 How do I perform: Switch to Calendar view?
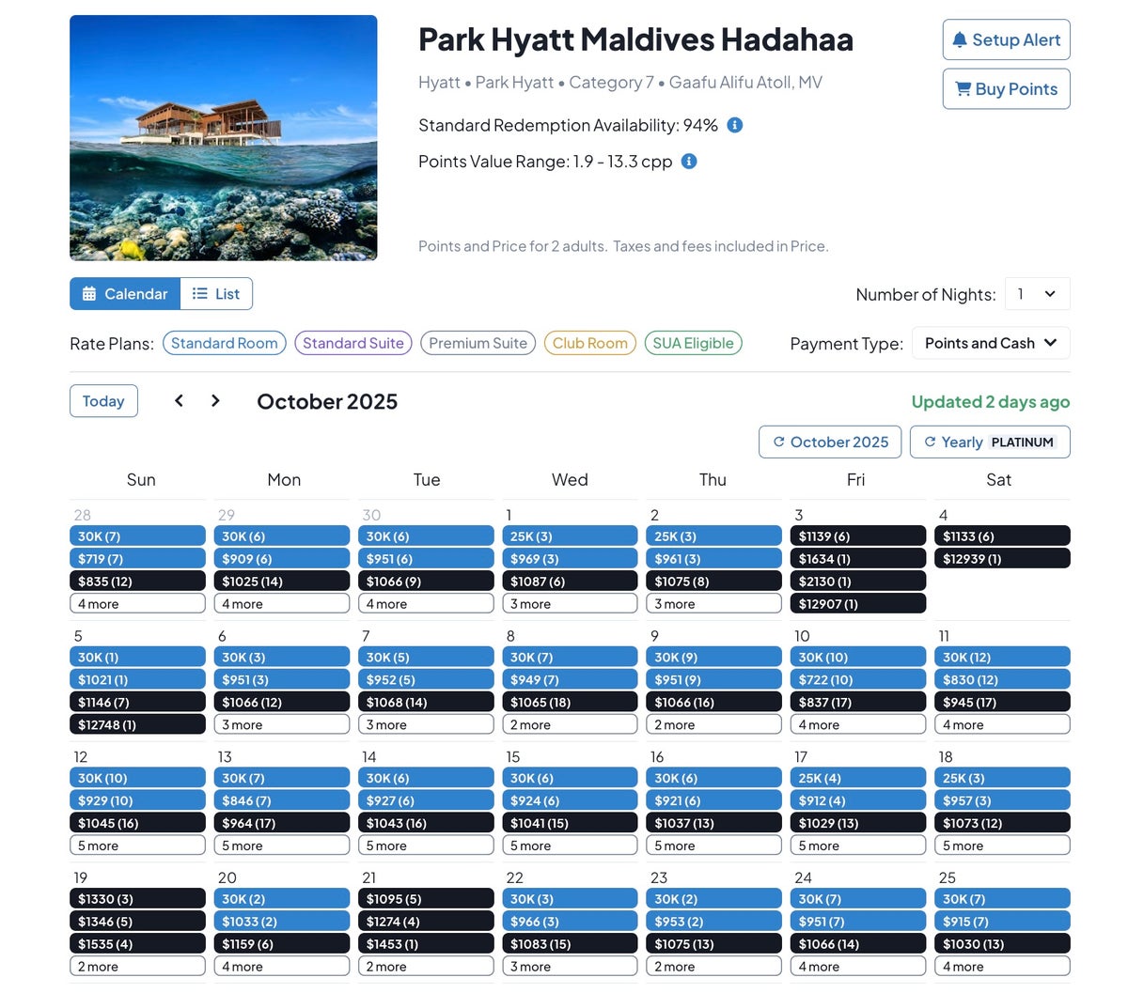125,294
